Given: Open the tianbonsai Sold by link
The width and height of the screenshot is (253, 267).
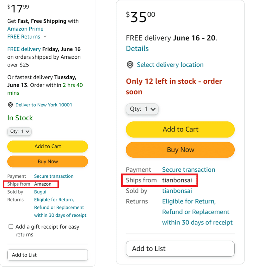Looking at the screenshot, I should (x=177, y=191).
